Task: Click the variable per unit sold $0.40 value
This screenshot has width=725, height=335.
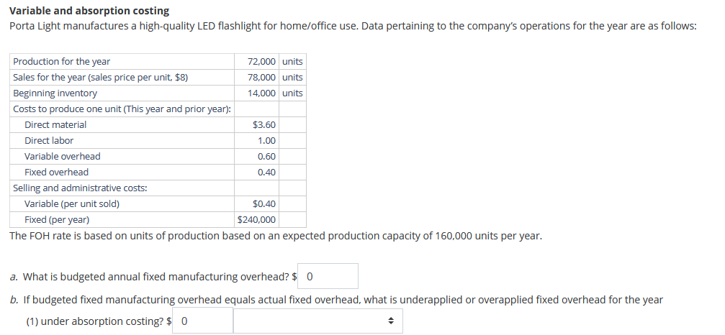Action: [x=264, y=204]
